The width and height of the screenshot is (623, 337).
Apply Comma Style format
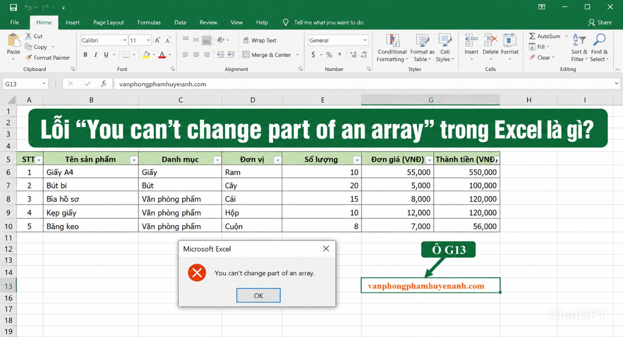pos(340,55)
